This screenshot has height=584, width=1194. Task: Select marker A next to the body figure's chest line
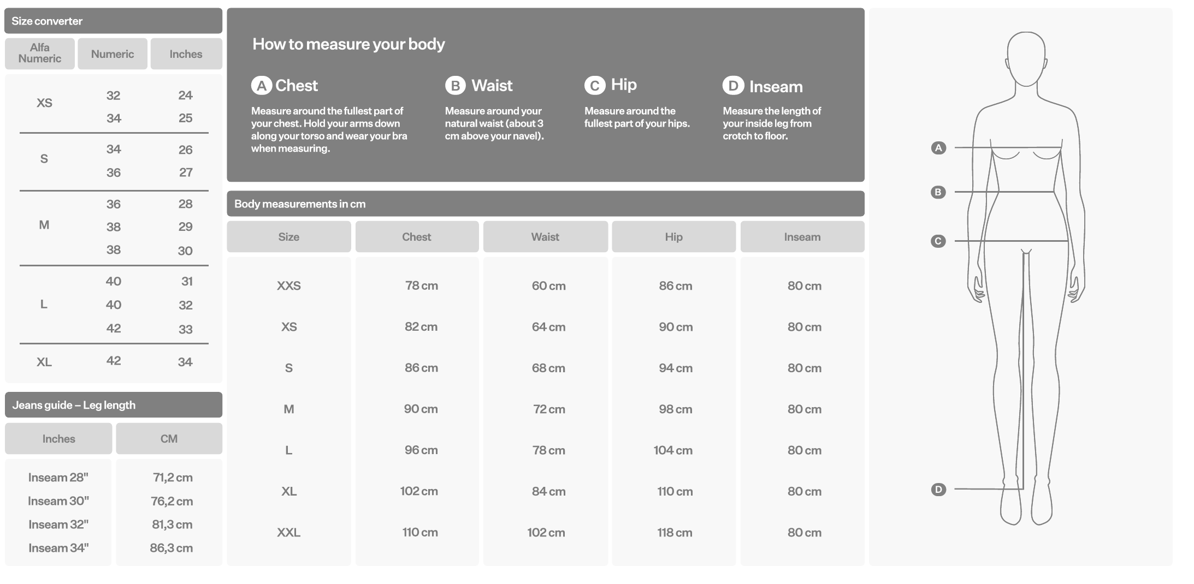(938, 148)
